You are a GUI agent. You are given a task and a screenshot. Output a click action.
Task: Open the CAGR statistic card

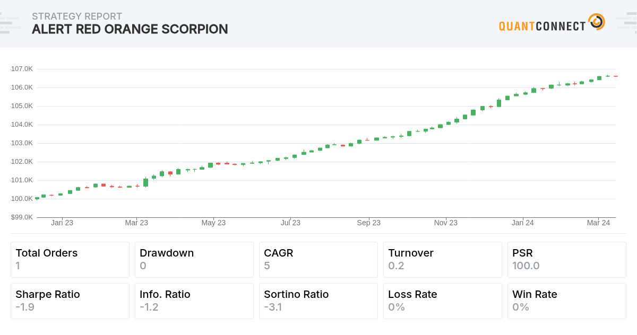(318, 260)
